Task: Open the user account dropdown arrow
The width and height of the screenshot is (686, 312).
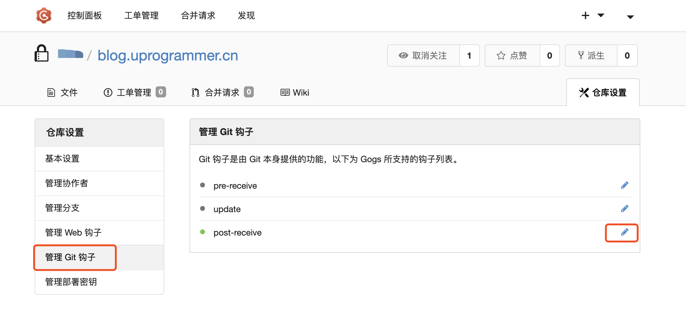Action: click(630, 17)
